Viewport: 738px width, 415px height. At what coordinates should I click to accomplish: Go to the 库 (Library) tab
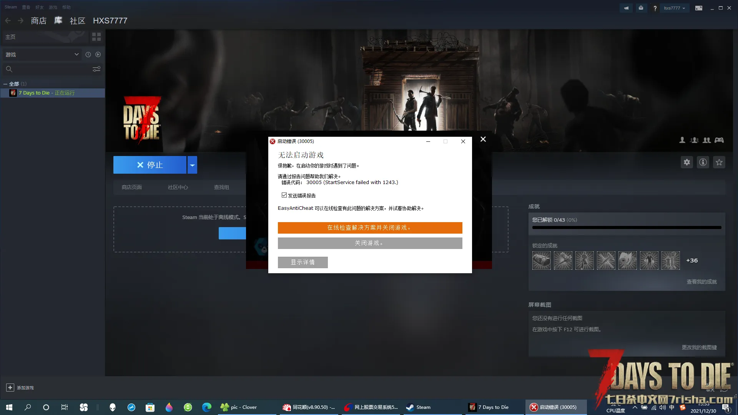(x=58, y=20)
